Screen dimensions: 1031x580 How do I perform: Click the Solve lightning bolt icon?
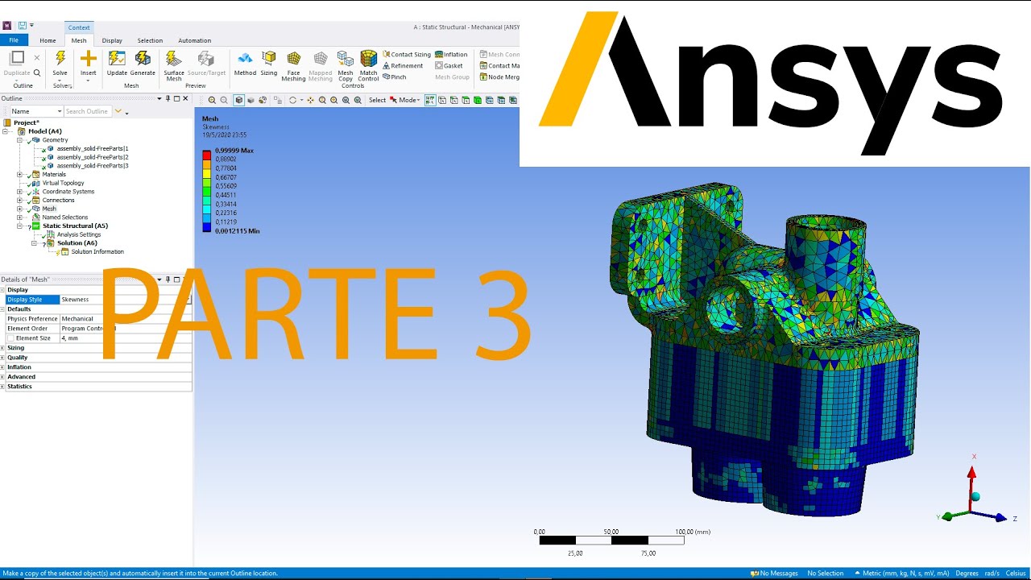click(x=60, y=58)
